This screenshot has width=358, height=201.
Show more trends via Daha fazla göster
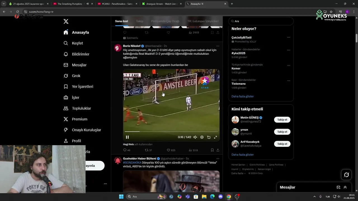pyautogui.click(x=242, y=96)
